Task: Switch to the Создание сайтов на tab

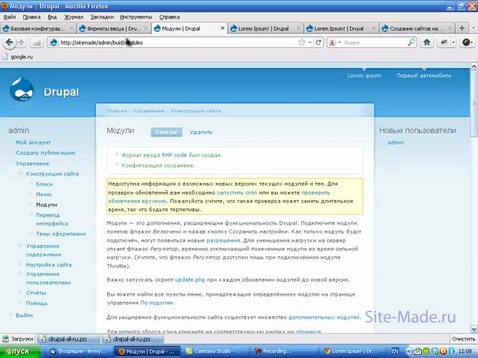Action: coord(417,29)
